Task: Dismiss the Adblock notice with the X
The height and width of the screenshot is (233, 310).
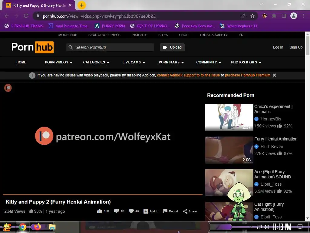Action: coord(274,75)
